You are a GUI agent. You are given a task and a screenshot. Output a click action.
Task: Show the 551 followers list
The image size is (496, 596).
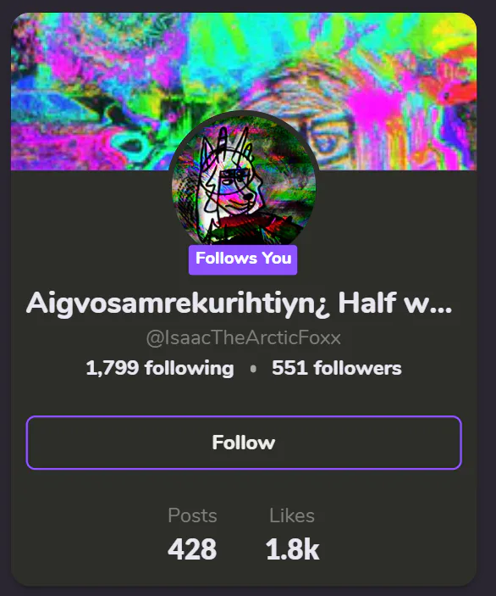pos(337,368)
